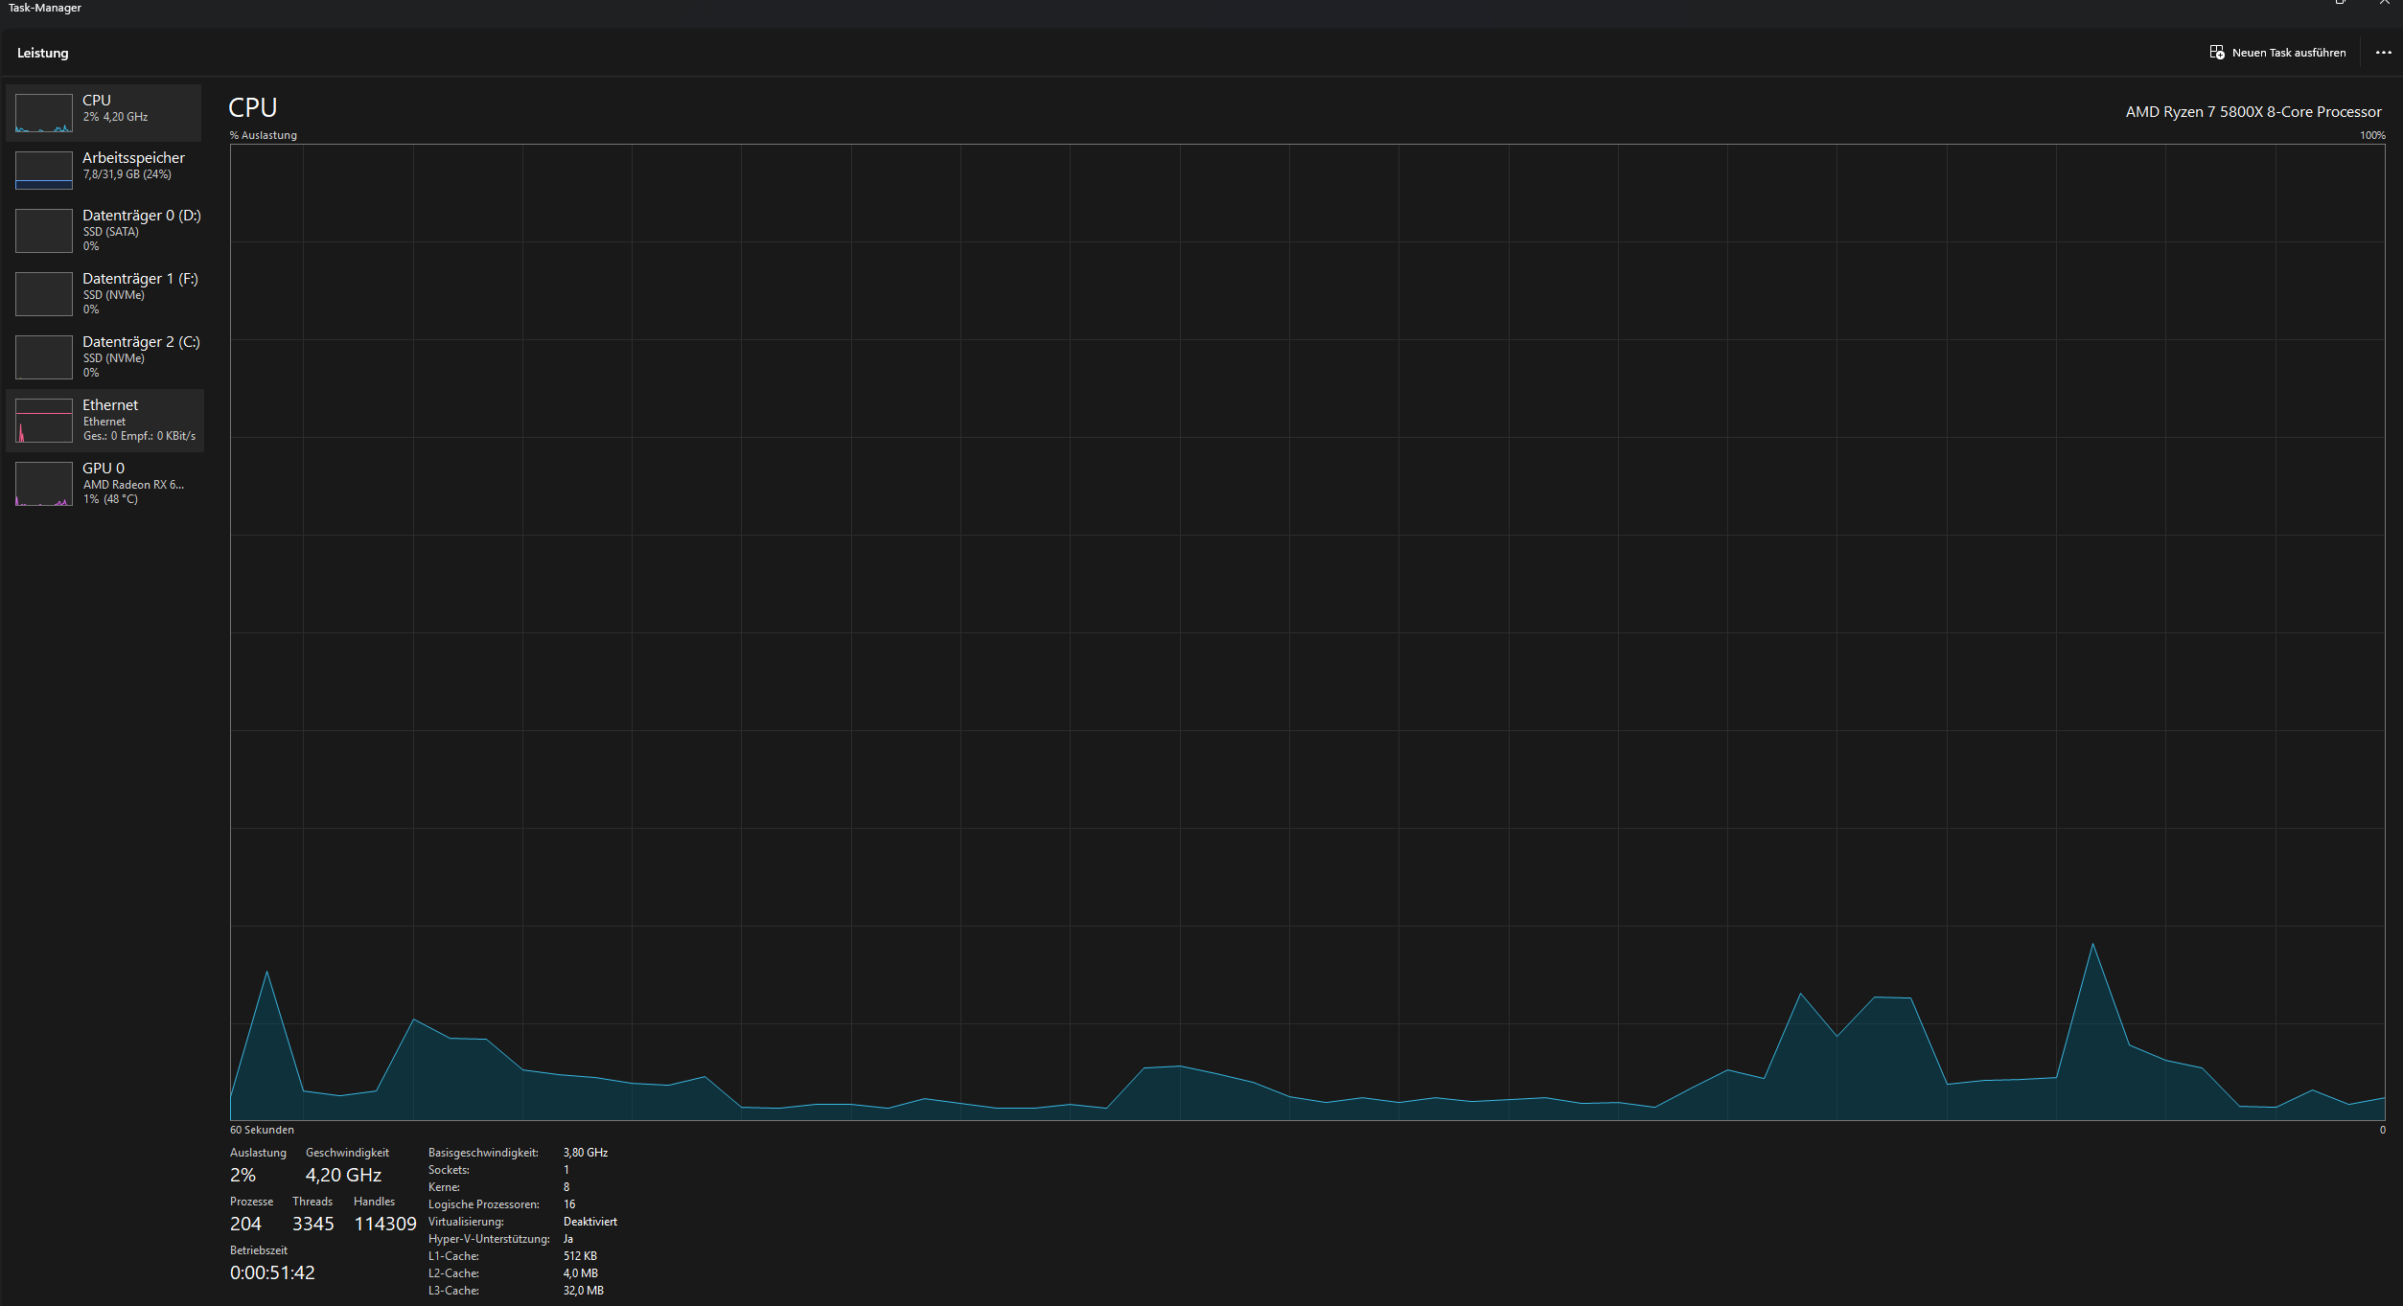Screen dimensions: 2403x1306
Task: Select Datenträger 1 (F:) performance entry
Action: pyautogui.click(x=140, y=279)
